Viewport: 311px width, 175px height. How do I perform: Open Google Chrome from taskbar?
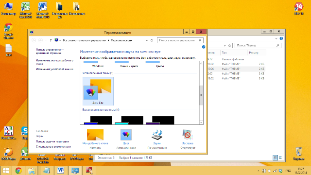tap(18, 171)
